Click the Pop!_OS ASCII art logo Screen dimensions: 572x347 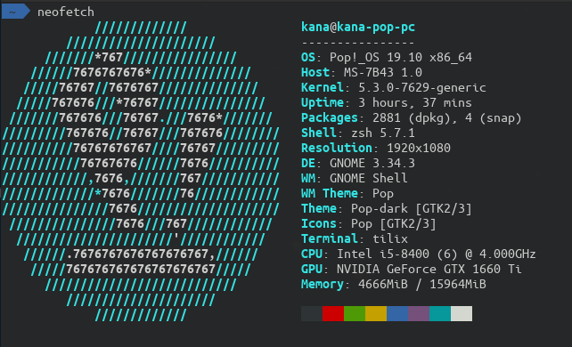[x=141, y=171]
